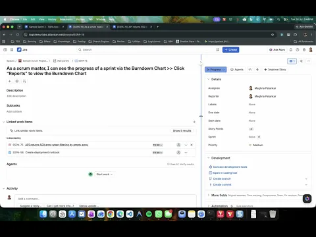This screenshot has height=237, width=316.
Task: Collapse the Linked work items section
Action: 3,122
